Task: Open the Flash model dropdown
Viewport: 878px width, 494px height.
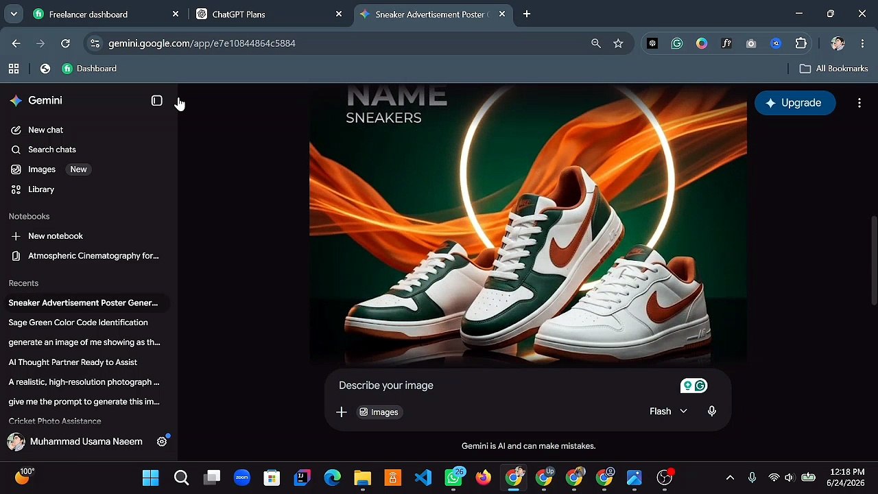Action: (668, 411)
